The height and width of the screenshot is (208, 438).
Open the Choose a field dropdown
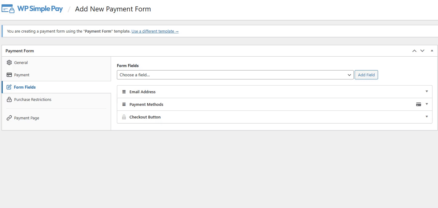pyautogui.click(x=235, y=75)
